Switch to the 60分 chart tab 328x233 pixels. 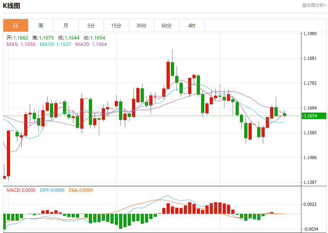tap(167, 26)
